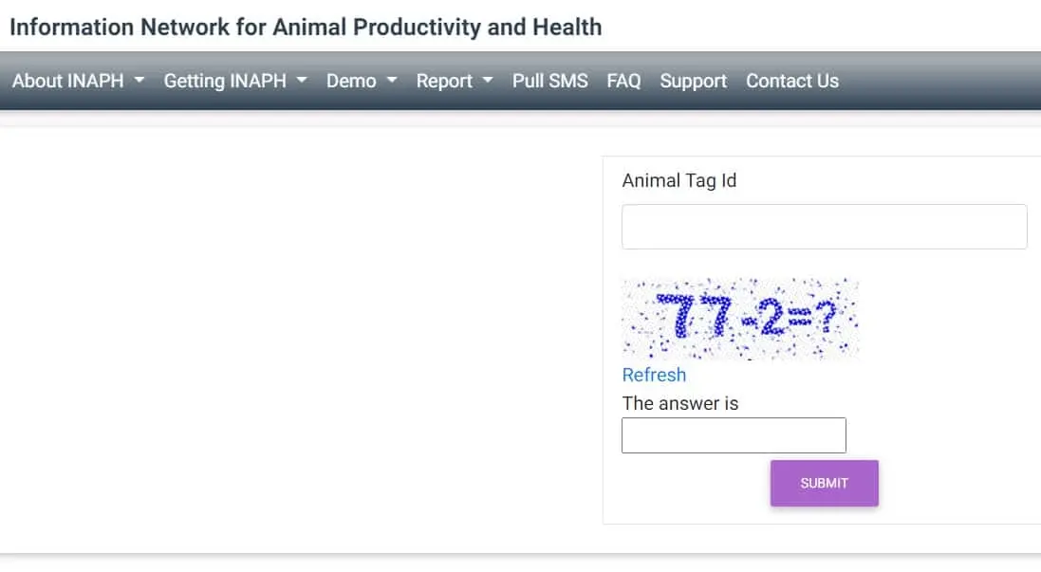
Task: Click the captcha image showing 77-2=?
Action: (740, 319)
